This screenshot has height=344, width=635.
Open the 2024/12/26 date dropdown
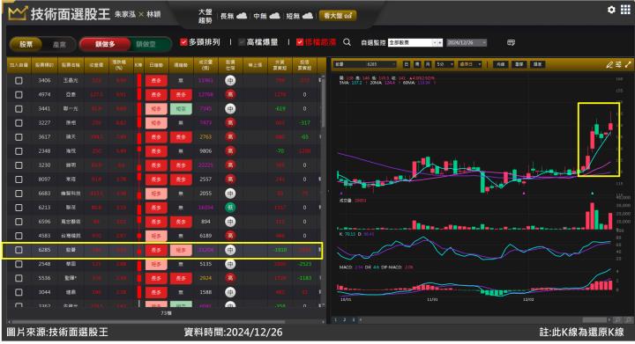[467, 42]
